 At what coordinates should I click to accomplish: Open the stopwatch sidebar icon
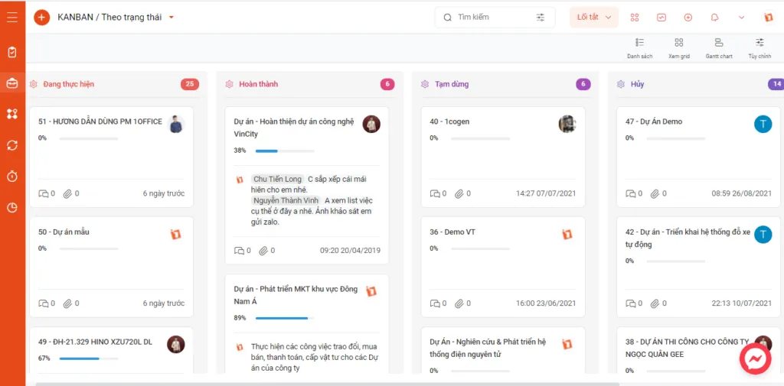[12, 176]
